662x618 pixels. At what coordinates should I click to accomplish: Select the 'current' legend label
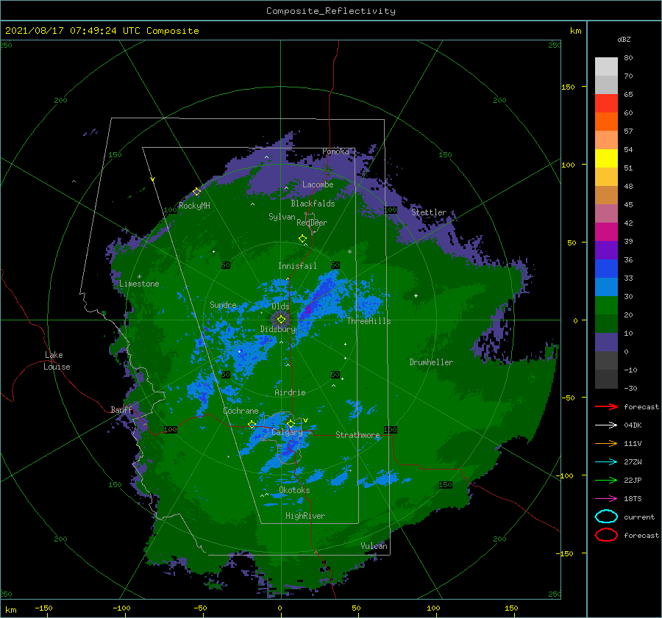(x=639, y=517)
